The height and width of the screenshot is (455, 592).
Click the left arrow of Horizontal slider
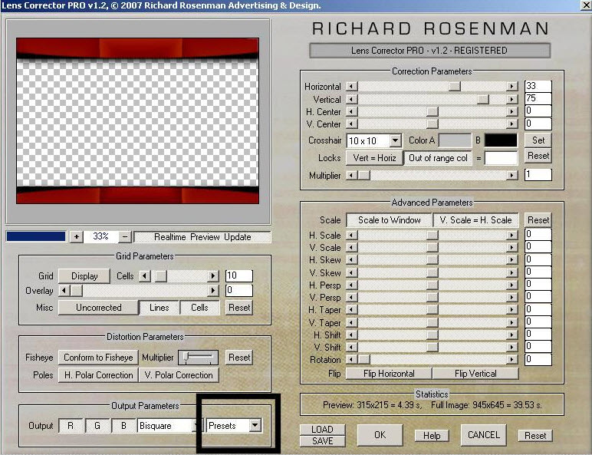click(x=351, y=87)
